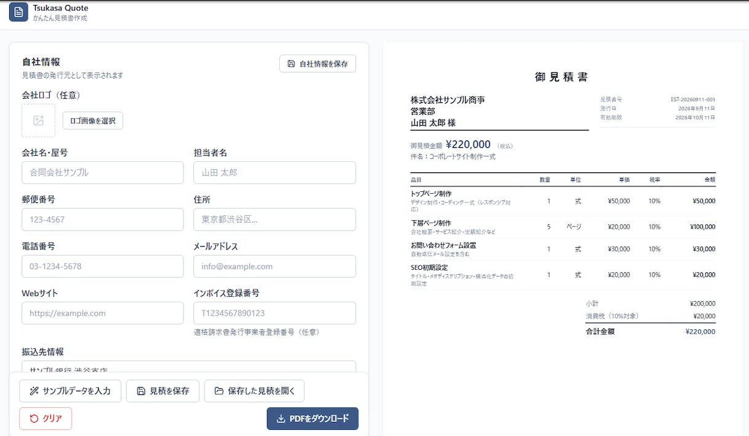Open saved quotes with 保存した見積を開く
Viewport: 749px width, 436px height.
pyautogui.click(x=254, y=391)
